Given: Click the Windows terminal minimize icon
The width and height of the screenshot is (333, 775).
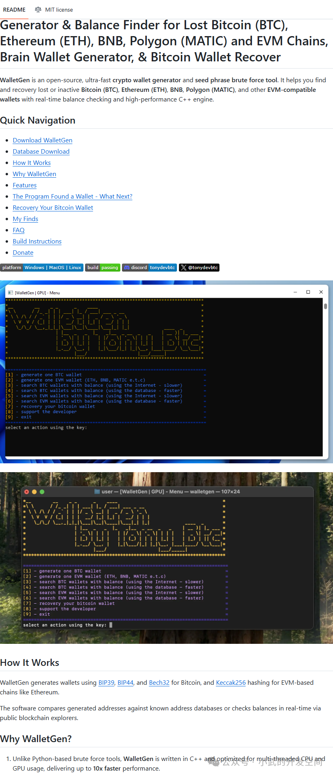Looking at the screenshot, I should pos(295,292).
